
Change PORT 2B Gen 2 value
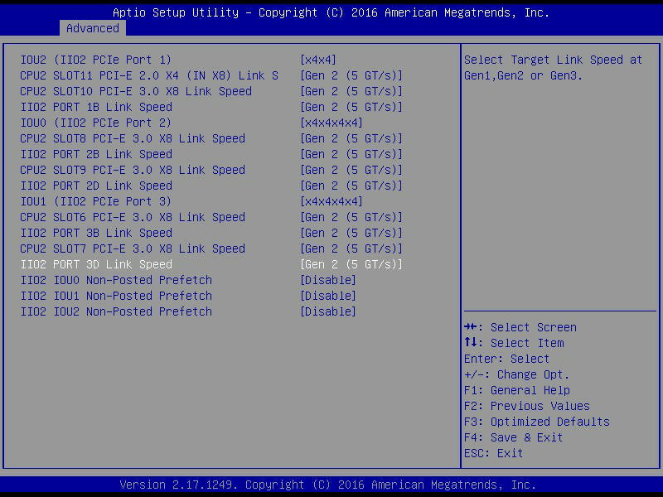[x=351, y=154]
